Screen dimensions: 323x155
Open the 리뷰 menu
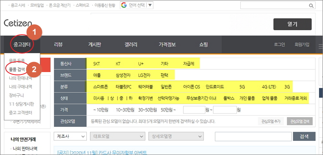tap(58, 45)
